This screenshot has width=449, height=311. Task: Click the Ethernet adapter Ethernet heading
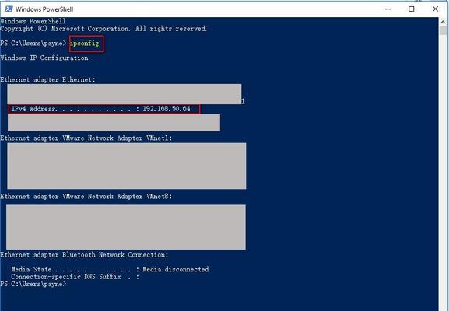(47, 80)
